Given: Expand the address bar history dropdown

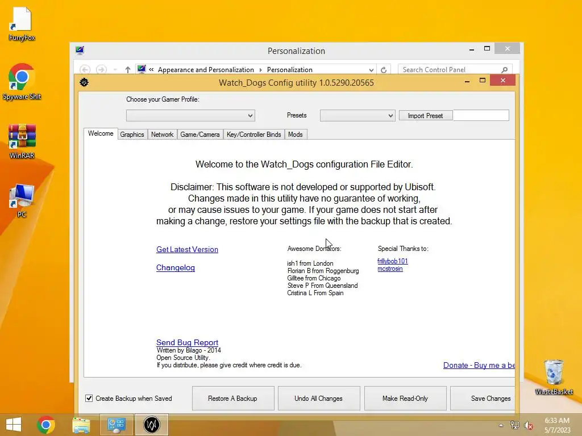Looking at the screenshot, I should (x=371, y=70).
